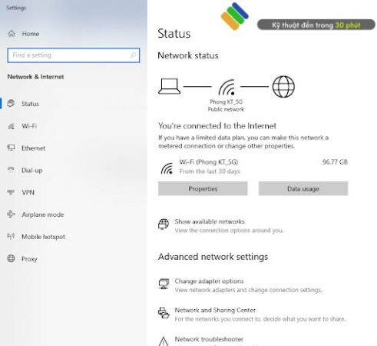Click the 96.77 GB usage value

click(335, 162)
